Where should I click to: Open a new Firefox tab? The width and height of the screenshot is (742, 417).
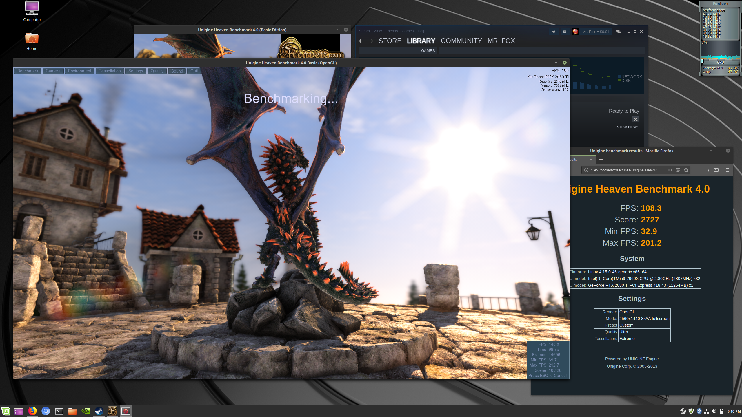(601, 159)
